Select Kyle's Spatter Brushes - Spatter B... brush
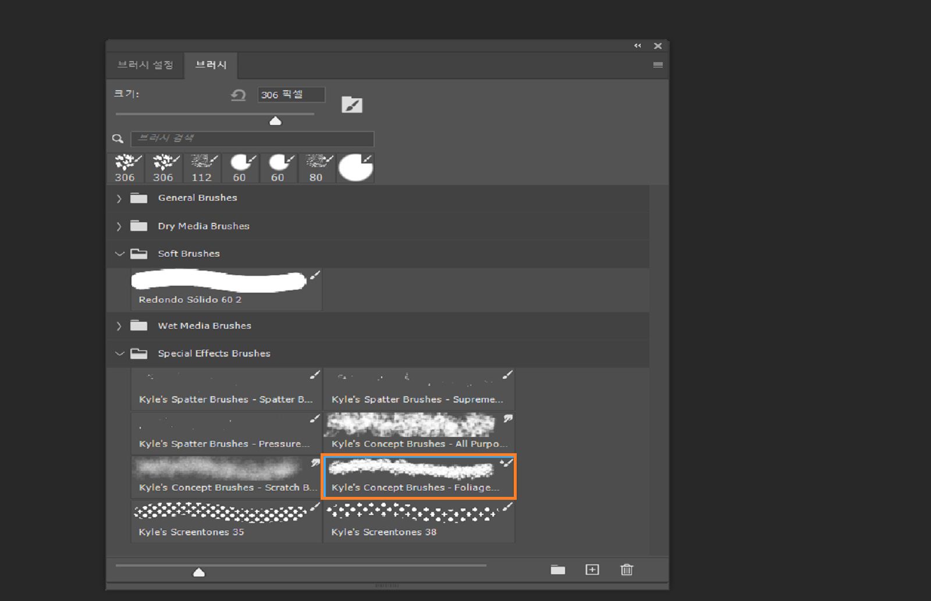The image size is (931, 601). [x=226, y=389]
